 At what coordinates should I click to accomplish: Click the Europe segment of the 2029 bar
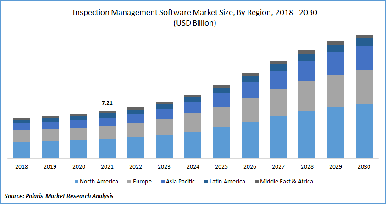pos(336,91)
